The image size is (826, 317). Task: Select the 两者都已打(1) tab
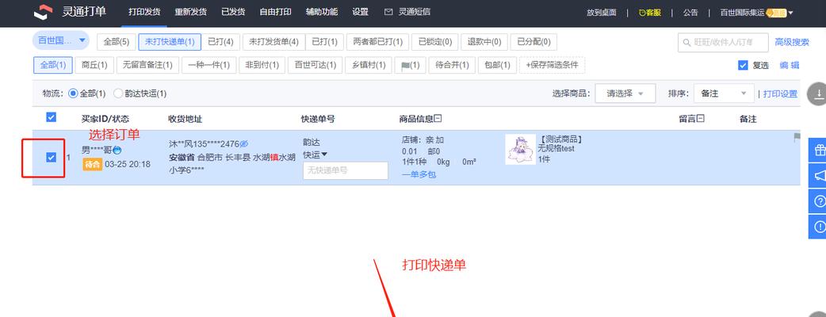coord(377,42)
